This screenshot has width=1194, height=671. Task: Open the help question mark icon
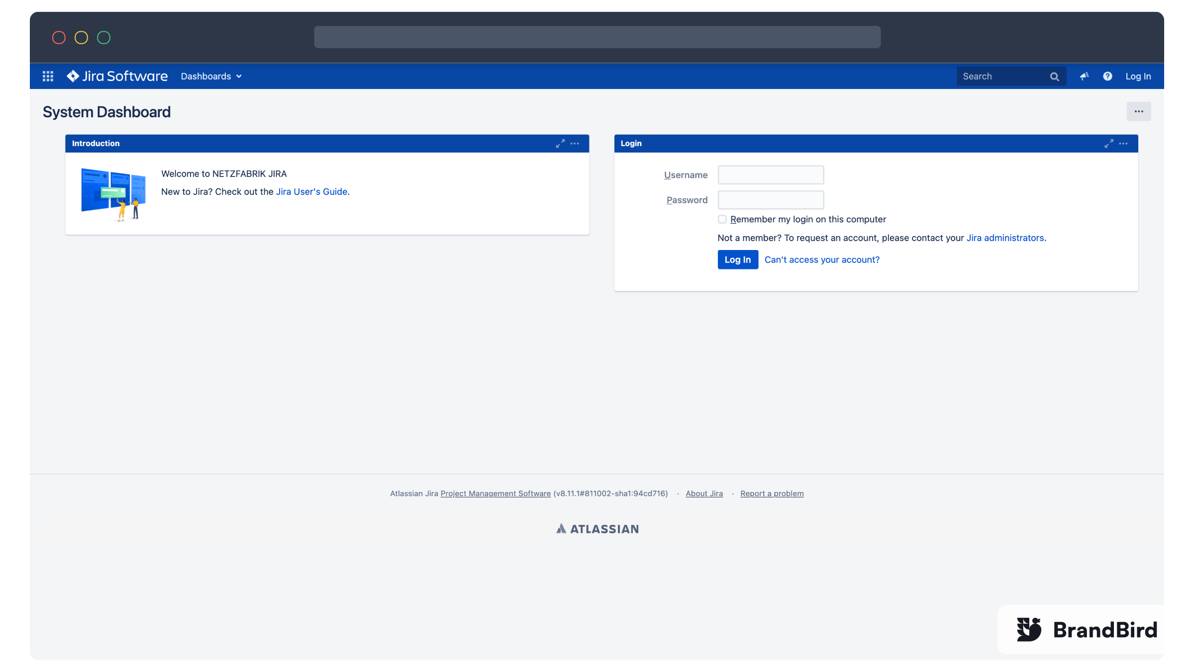click(x=1107, y=76)
